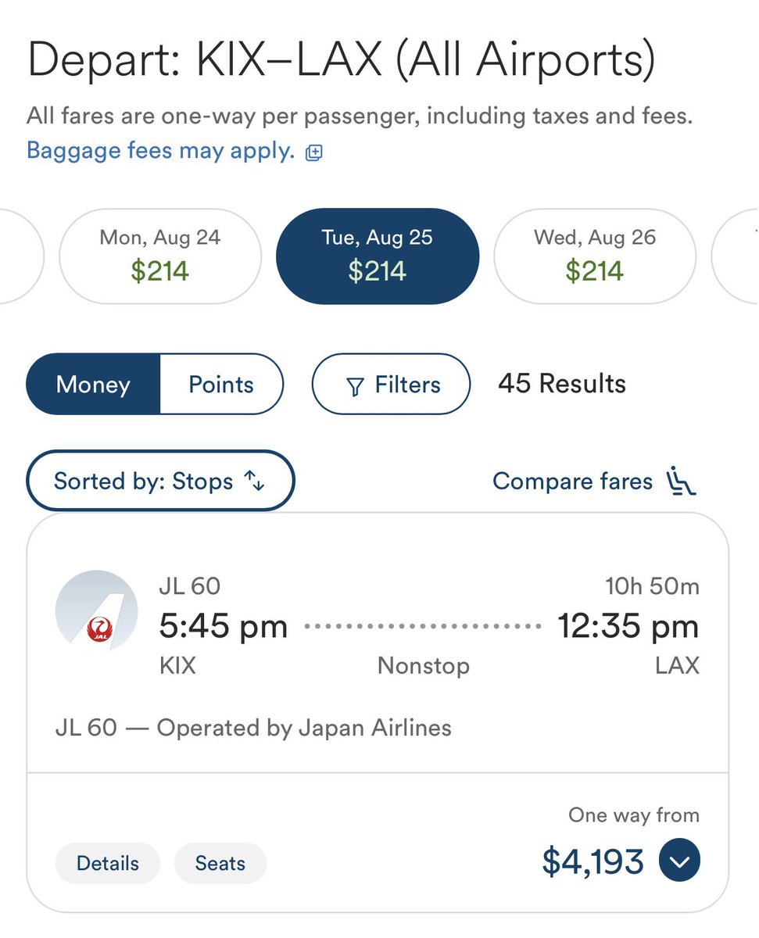Switch fare display to Money
Screen dimensions: 759x938
[x=93, y=384]
